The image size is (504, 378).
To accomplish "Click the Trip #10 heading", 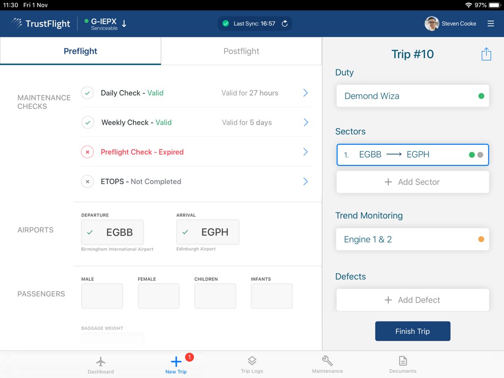I will click(412, 54).
